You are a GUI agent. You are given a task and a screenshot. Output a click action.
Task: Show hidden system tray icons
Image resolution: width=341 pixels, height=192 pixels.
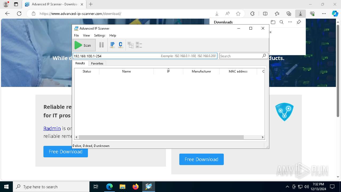pyautogui.click(x=287, y=187)
